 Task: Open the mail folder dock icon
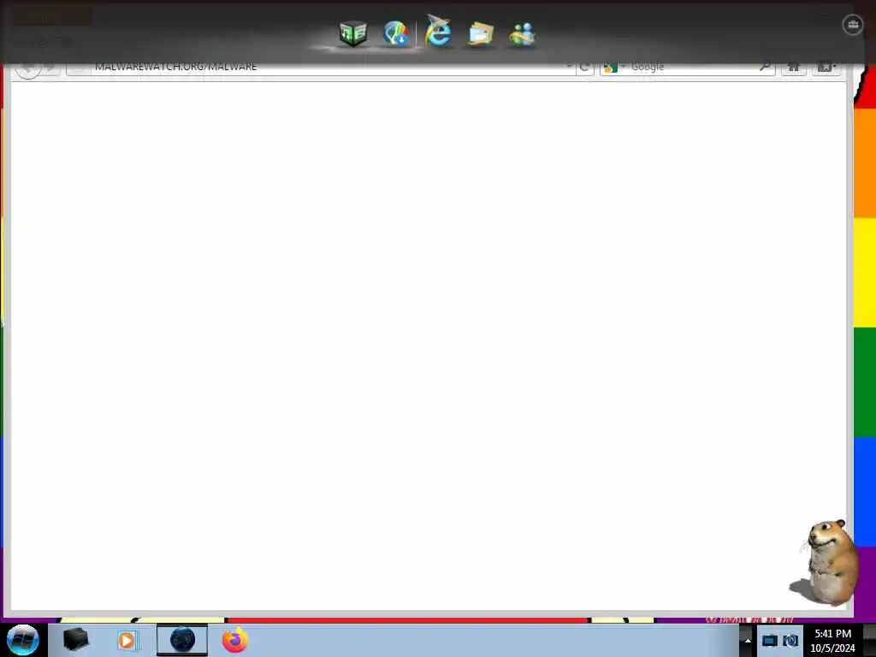(481, 33)
